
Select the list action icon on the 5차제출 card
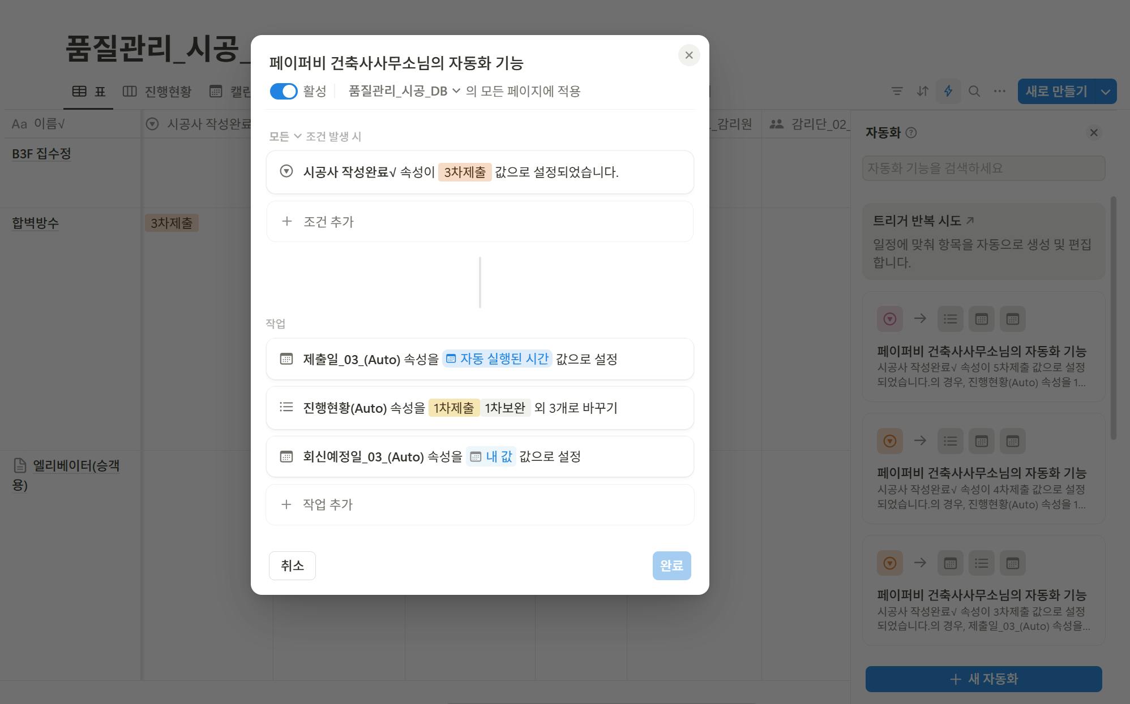click(951, 319)
